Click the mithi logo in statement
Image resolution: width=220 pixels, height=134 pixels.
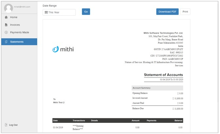[63, 49]
